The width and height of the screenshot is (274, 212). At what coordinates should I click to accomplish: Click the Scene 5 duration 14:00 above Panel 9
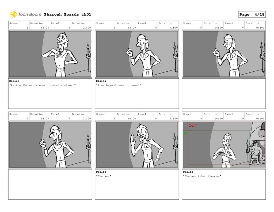pos(213,116)
